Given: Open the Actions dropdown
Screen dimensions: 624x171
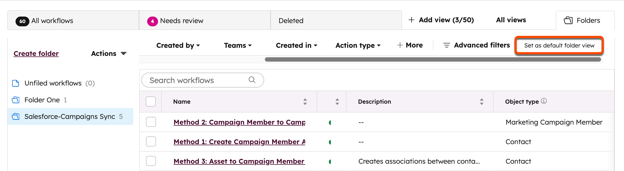Looking at the screenshot, I should coord(109,53).
